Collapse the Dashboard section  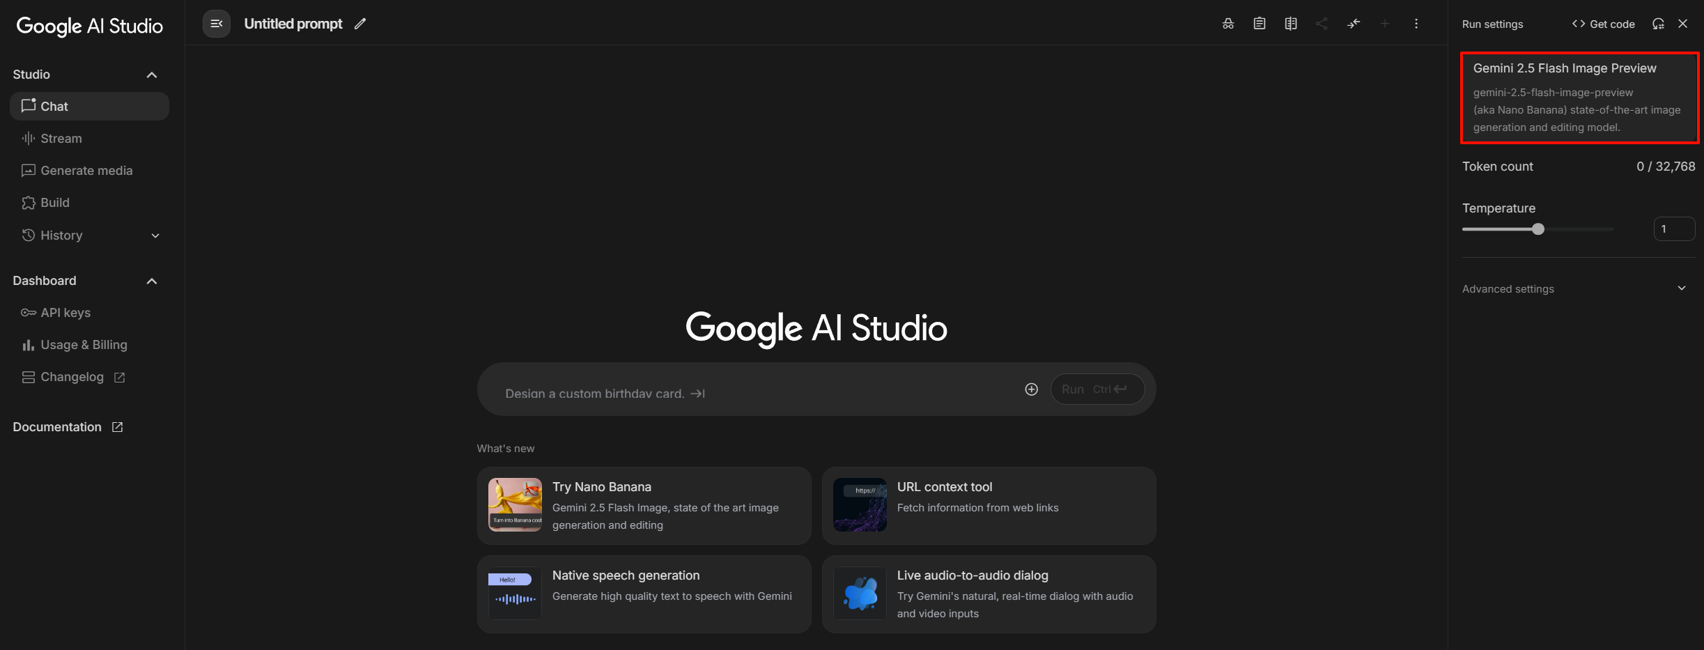pos(152,281)
